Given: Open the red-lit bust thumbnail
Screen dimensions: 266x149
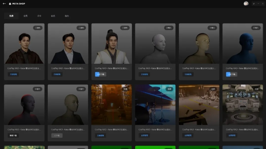Looking at the screenshot, I should [24, 105].
